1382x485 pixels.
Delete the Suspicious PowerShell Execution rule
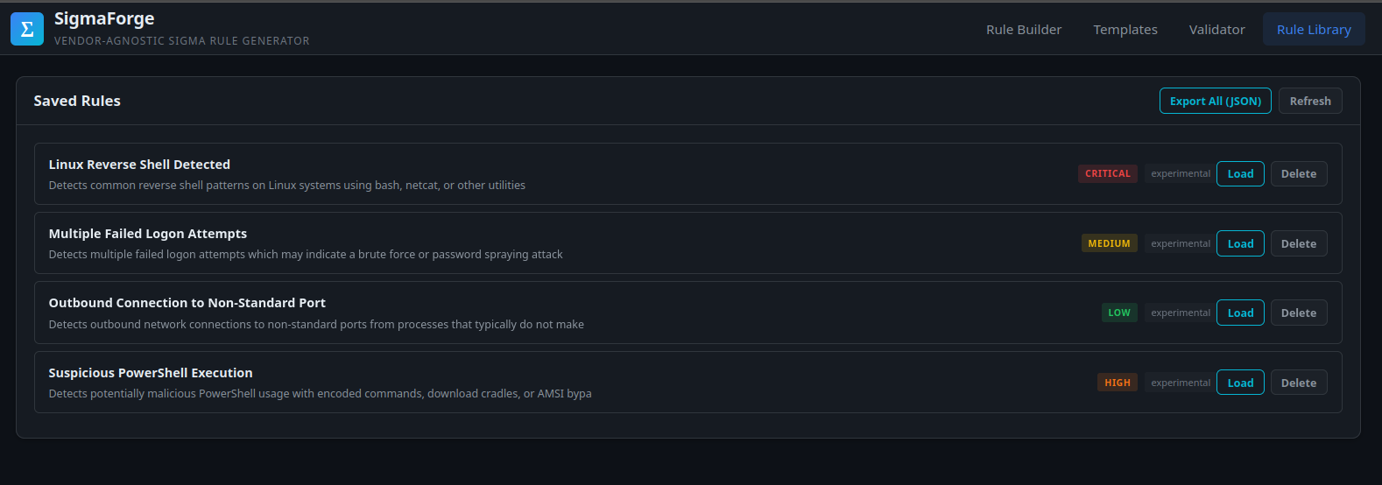pyautogui.click(x=1298, y=383)
